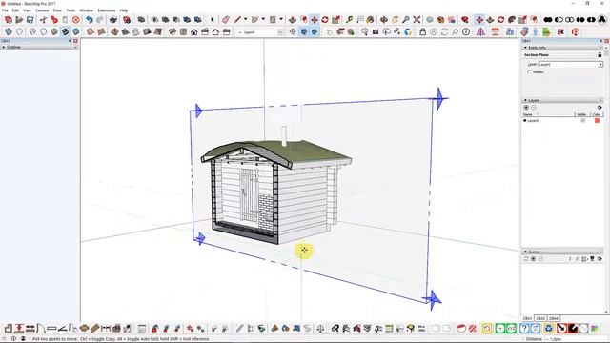
Task: Select Layer0 active radio button
Action: coord(525,121)
